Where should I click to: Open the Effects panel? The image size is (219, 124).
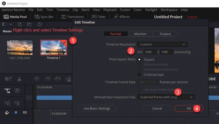point(122,17)
